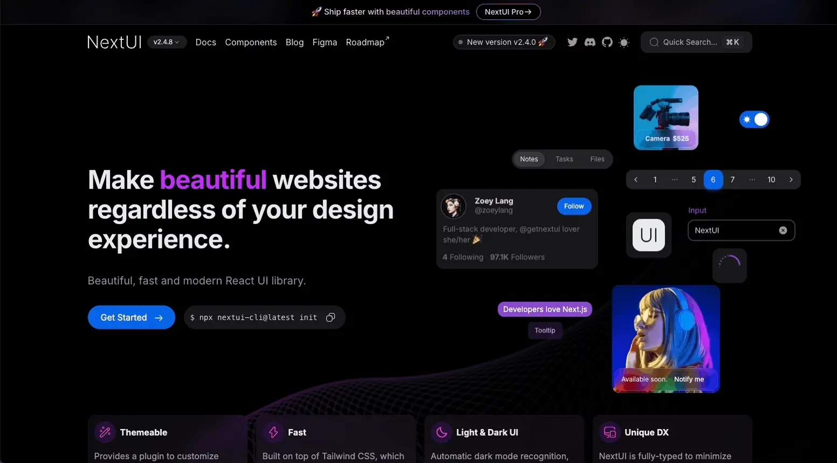The image size is (837, 463).
Task: Open the Camera $525 product card
Action: coord(666,118)
